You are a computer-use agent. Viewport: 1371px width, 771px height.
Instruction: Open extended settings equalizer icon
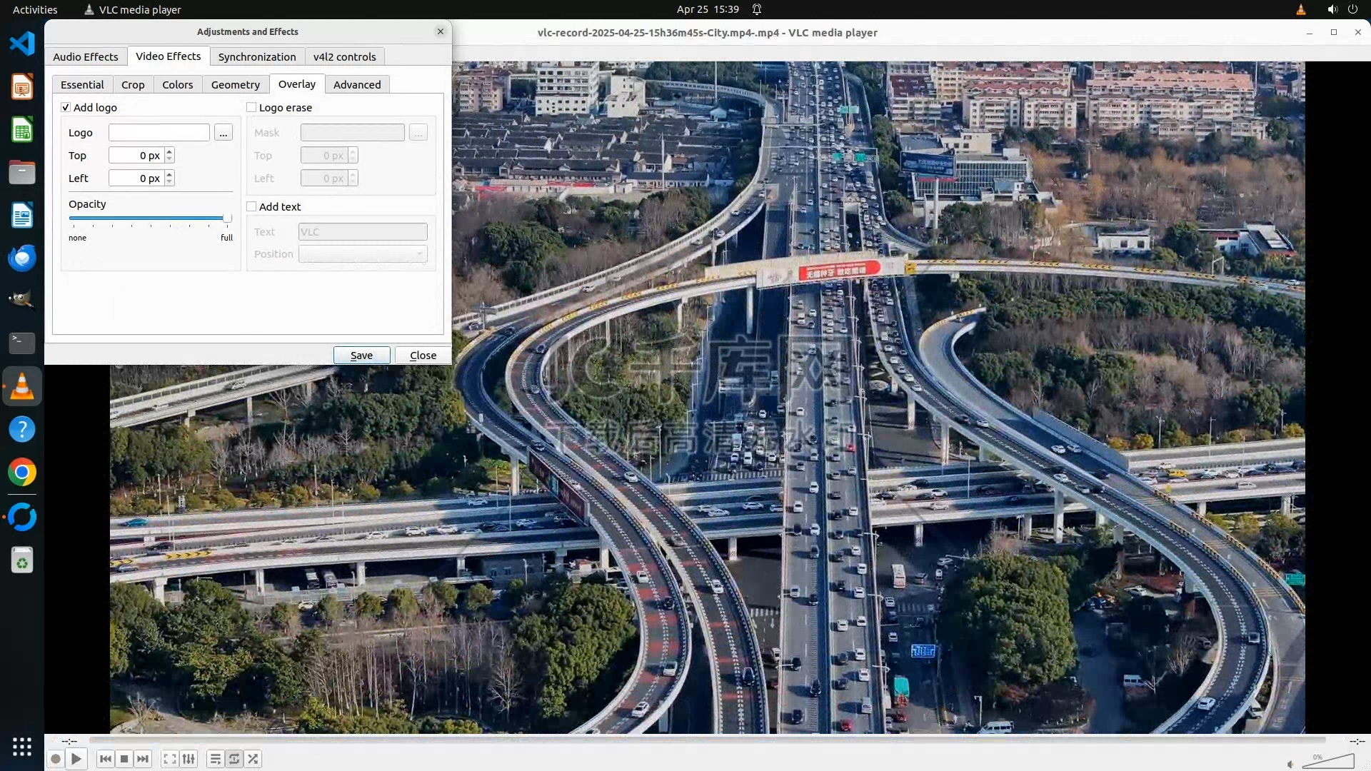[189, 759]
